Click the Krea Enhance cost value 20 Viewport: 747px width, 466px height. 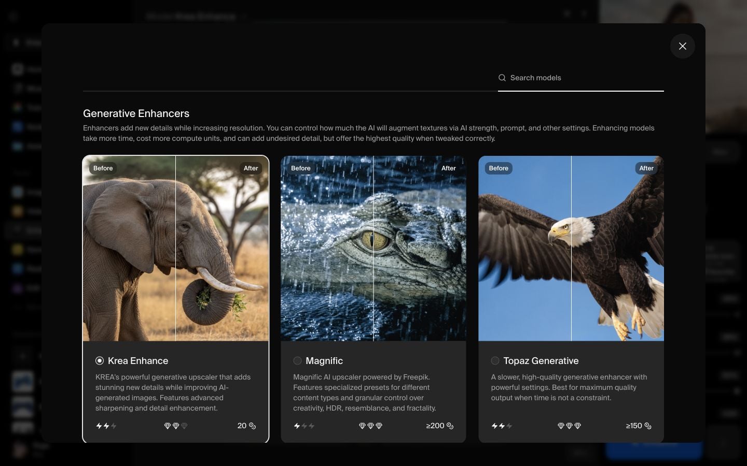(242, 426)
